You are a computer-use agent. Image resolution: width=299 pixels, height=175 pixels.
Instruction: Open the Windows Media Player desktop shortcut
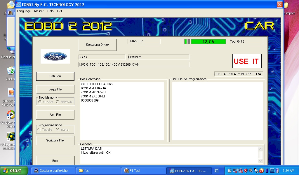point(11,115)
